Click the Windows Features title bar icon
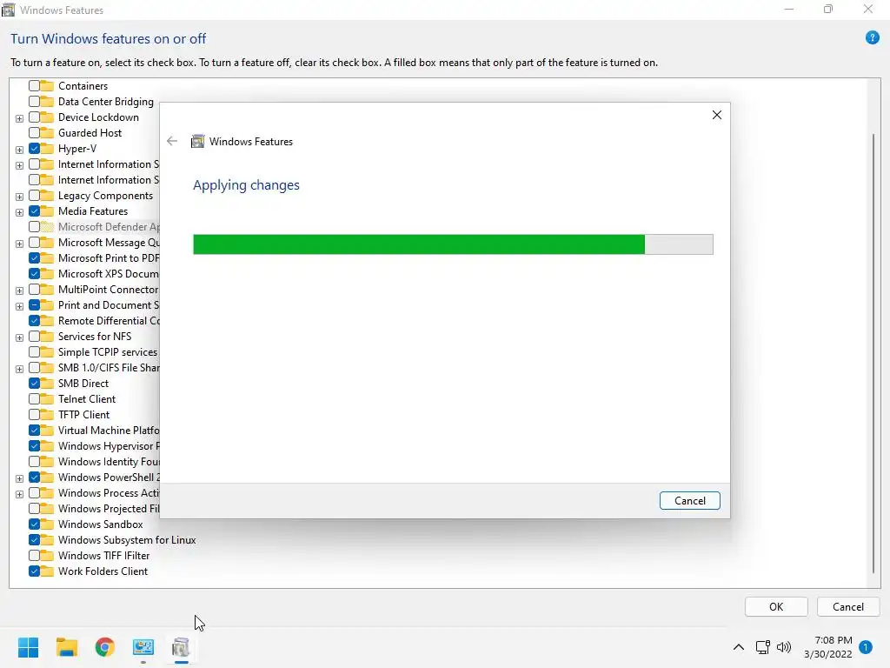 pos(8,10)
